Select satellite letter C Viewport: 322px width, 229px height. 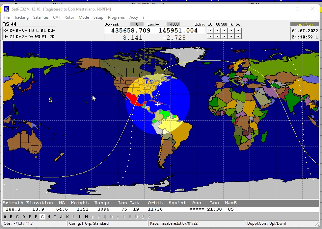pos(17,217)
